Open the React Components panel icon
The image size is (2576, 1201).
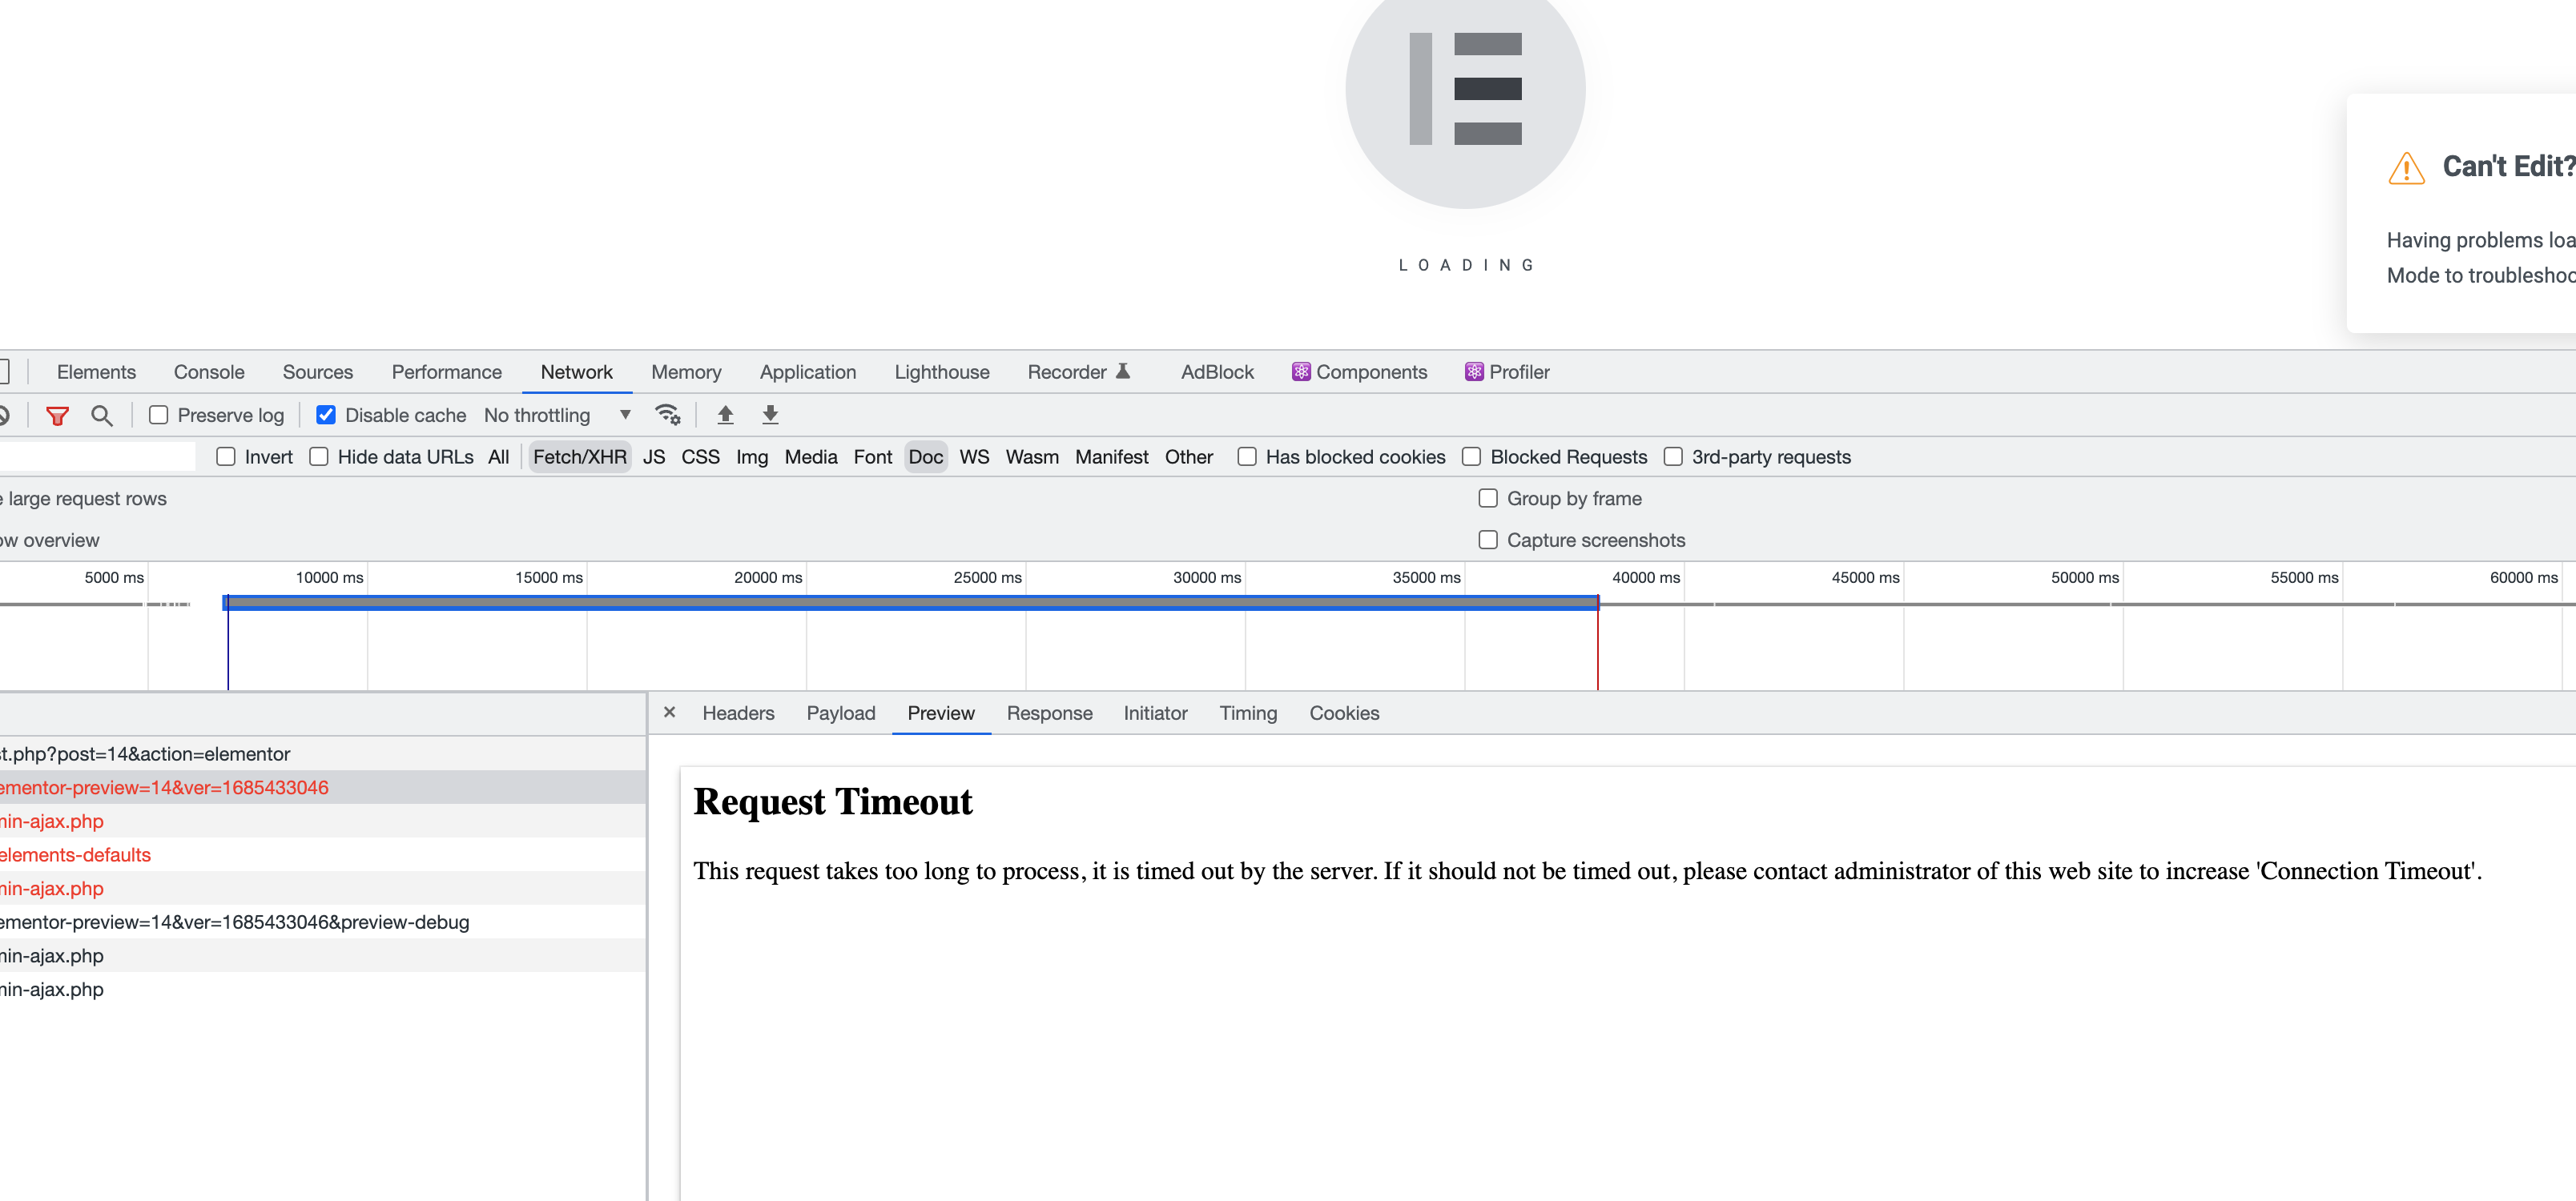coord(1300,372)
